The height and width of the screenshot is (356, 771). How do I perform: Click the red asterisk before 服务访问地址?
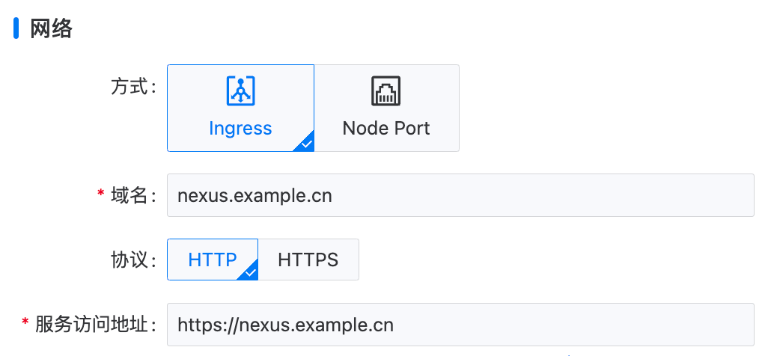[25, 325]
